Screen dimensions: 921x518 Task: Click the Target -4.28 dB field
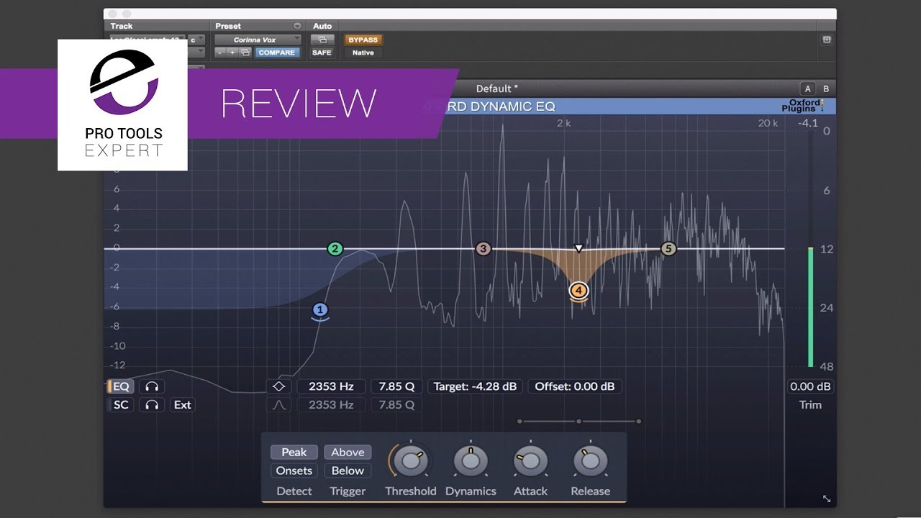475,386
